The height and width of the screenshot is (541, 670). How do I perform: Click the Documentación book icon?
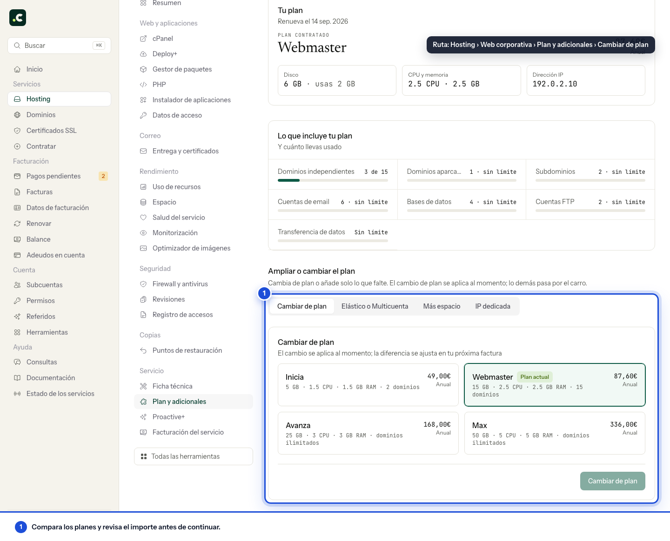[x=17, y=378]
